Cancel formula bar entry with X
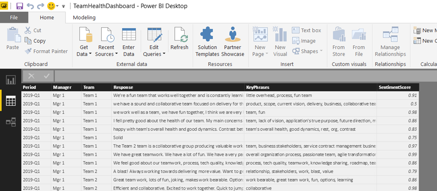The height and width of the screenshot is (191, 437). [x=31, y=76]
